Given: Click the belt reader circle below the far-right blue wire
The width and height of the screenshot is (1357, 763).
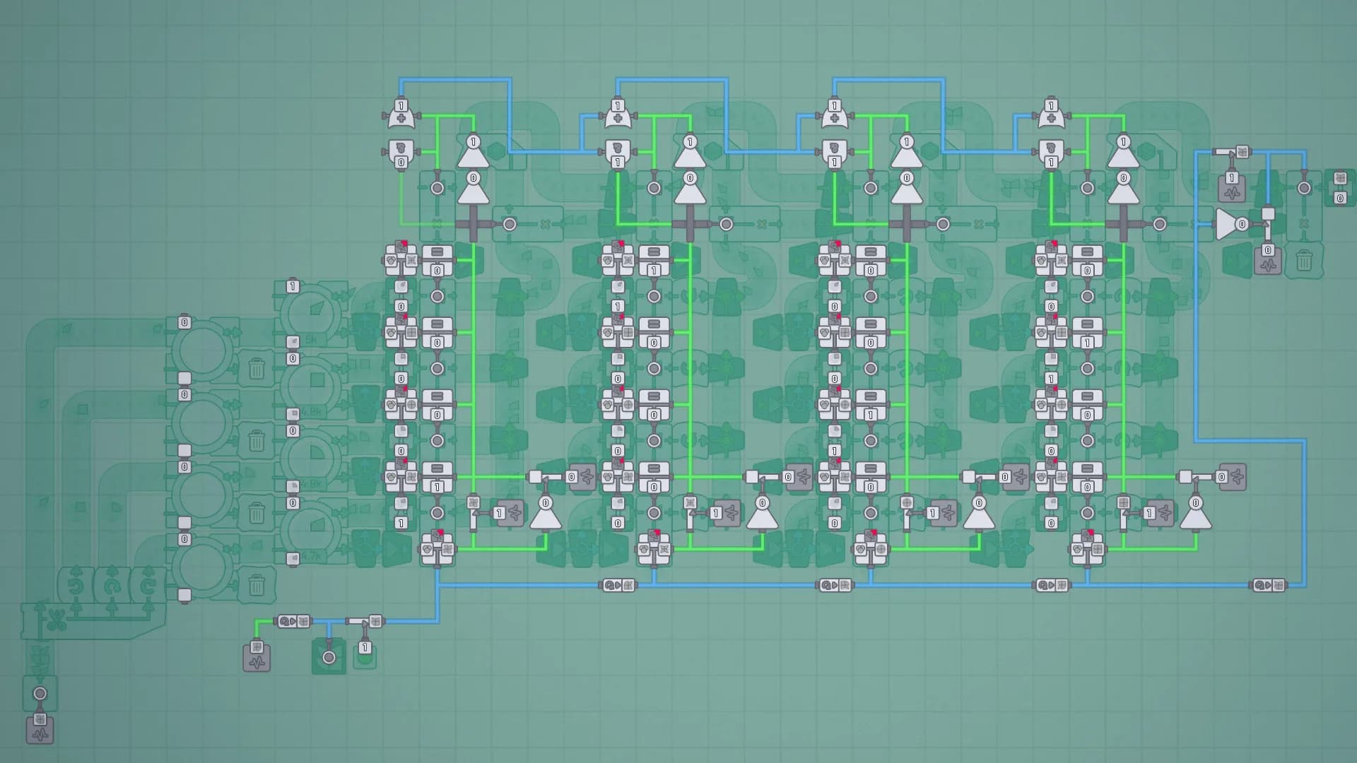Looking at the screenshot, I should coord(1304,188).
